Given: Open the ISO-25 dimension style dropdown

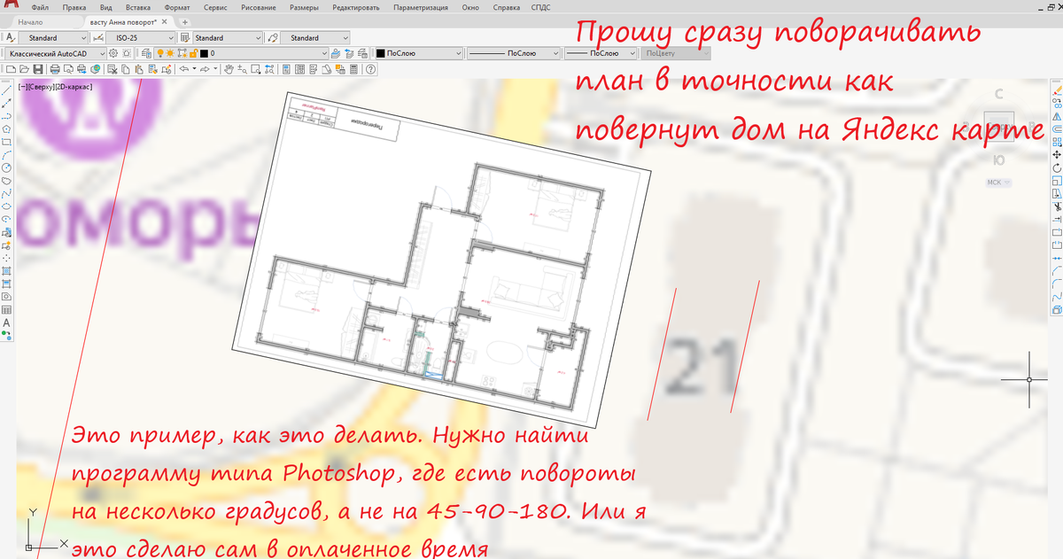Looking at the screenshot, I should point(140,38).
